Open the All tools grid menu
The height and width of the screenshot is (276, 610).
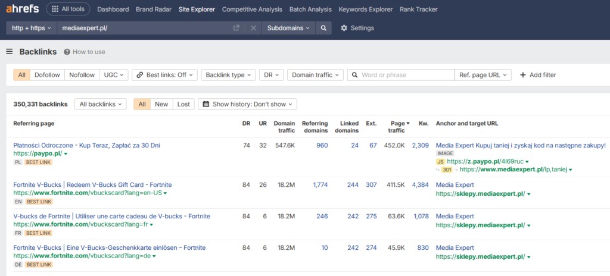click(x=69, y=10)
